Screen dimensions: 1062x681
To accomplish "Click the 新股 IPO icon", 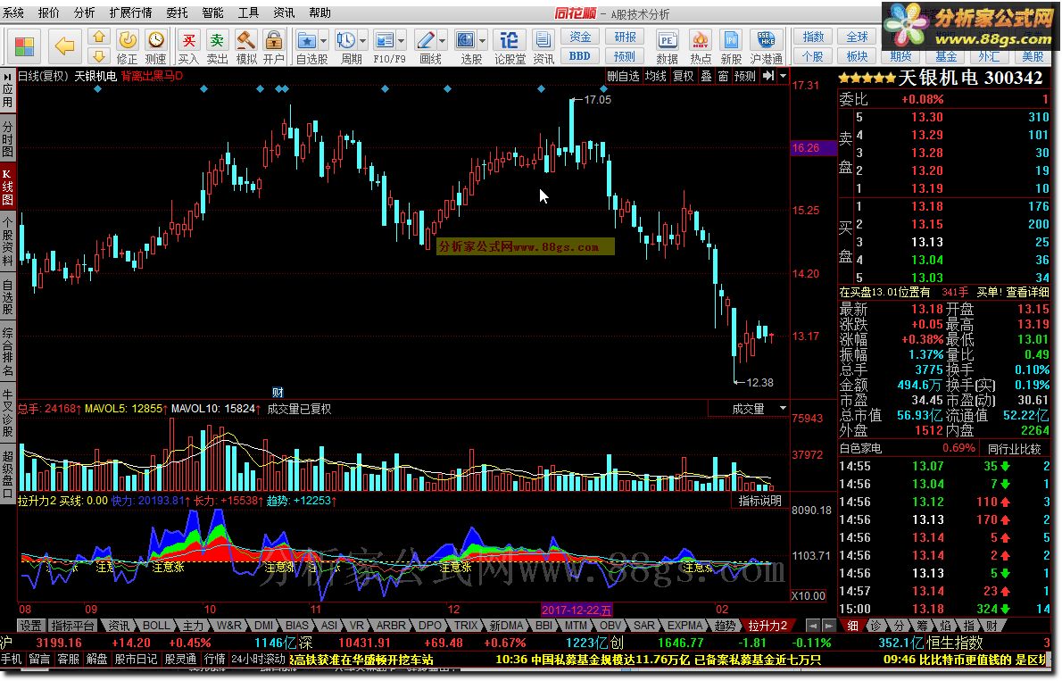I will 731,40.
